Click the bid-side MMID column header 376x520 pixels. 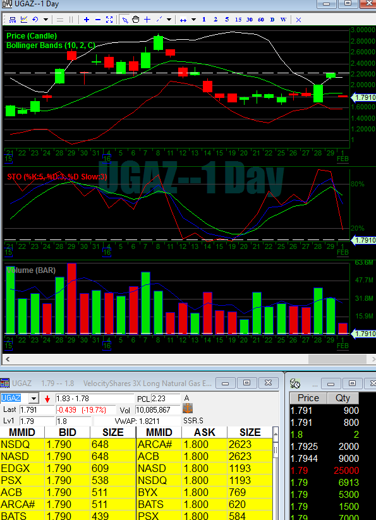[22, 432]
